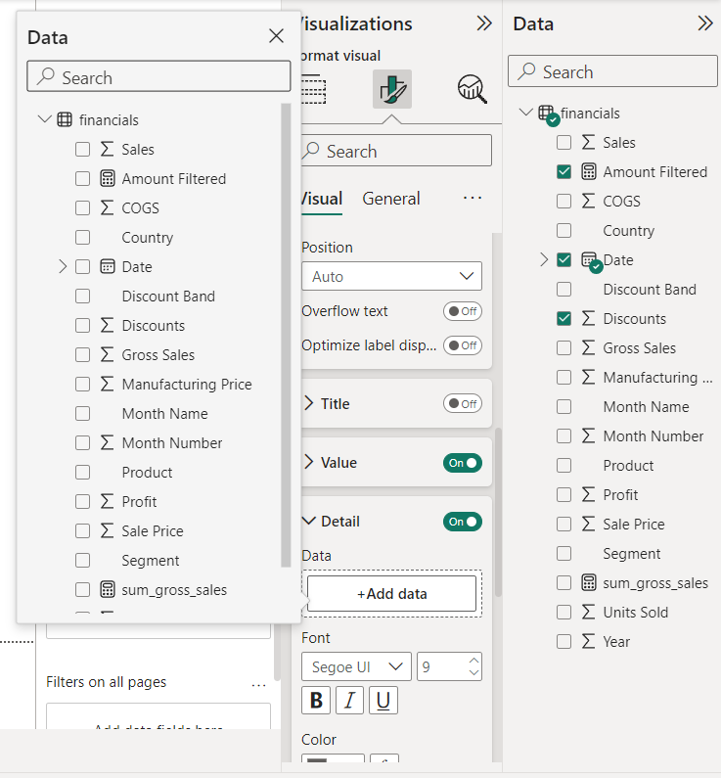
Task: Click the Color swatch under Color label
Action: pyautogui.click(x=333, y=759)
